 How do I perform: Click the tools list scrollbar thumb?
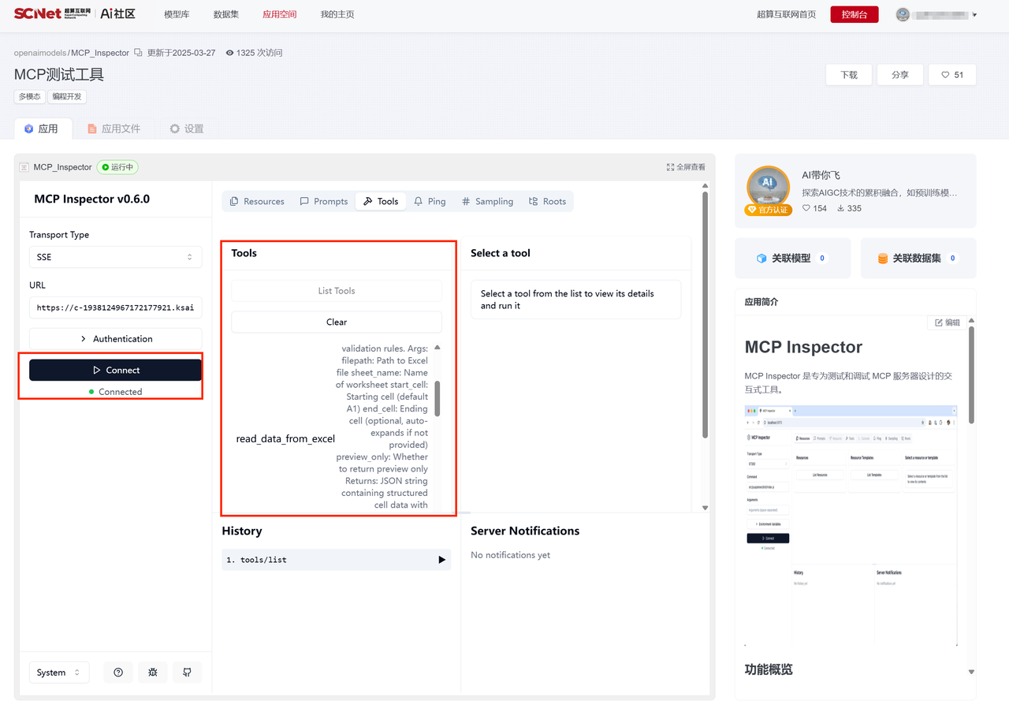click(x=437, y=398)
